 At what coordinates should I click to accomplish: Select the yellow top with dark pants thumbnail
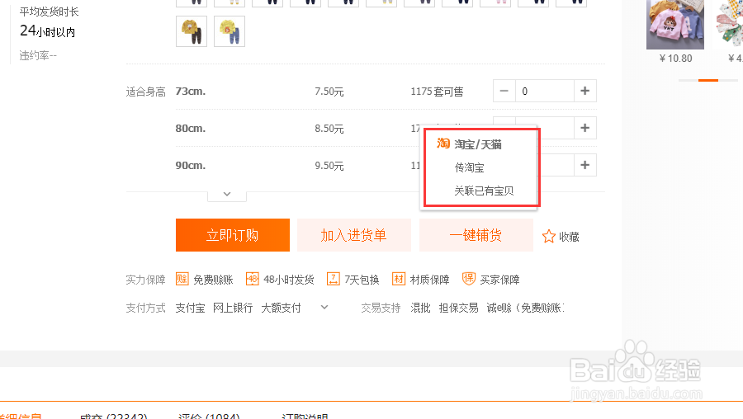pos(192,31)
